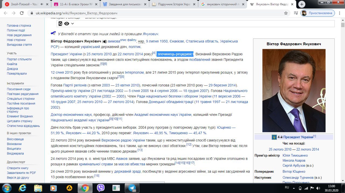Follow the 'Партії регіонів' link
Viewport: 345px width, 193px height.
[x=75, y=85]
